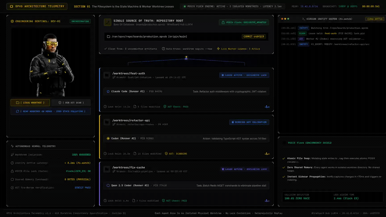The image size is (386, 217).
Task: Click the Claude Code (Runner #1) row
Action: [186, 91]
